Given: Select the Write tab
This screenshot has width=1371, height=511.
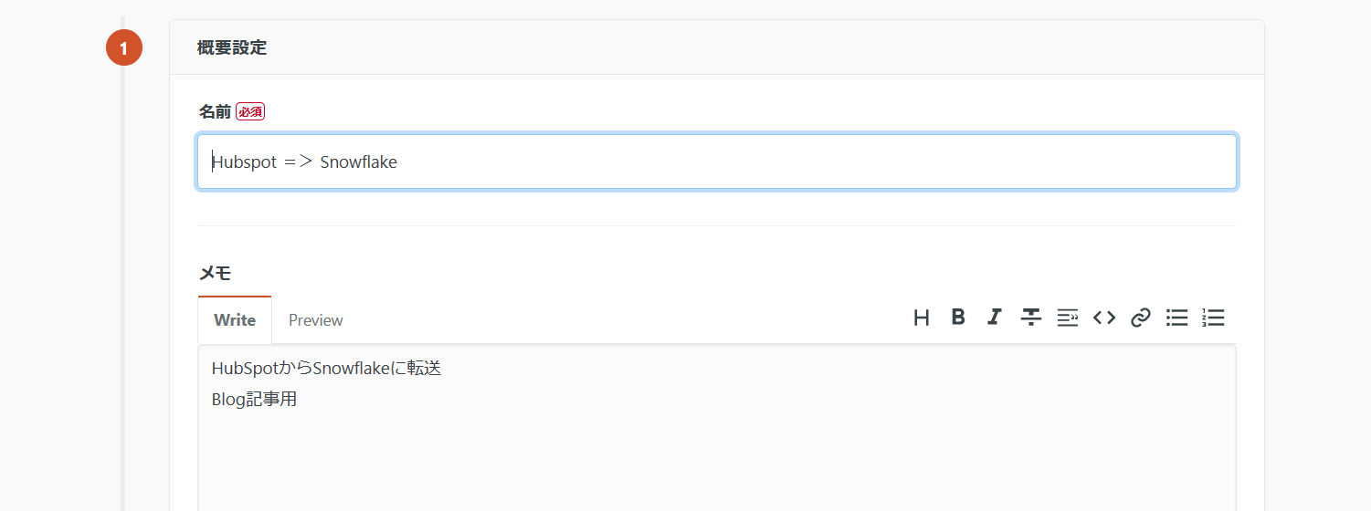Looking at the screenshot, I should 235,320.
